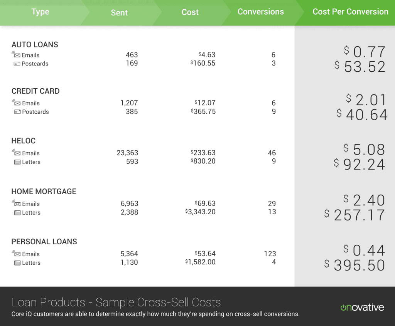Click the cost value $4.63
The width and height of the screenshot is (395, 326).
point(207,55)
